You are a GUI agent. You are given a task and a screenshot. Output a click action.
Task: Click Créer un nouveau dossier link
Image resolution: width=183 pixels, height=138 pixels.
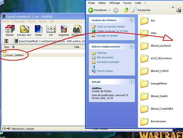point(111,27)
